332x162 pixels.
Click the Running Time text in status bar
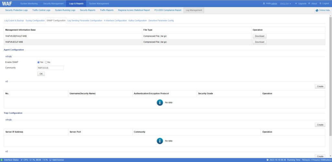tap(309, 160)
